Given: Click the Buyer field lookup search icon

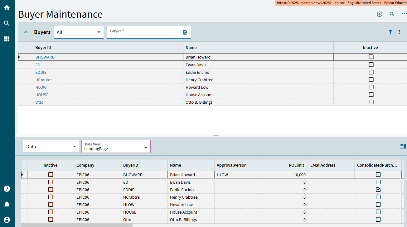Looking at the screenshot, I should pyautogui.click(x=185, y=32).
